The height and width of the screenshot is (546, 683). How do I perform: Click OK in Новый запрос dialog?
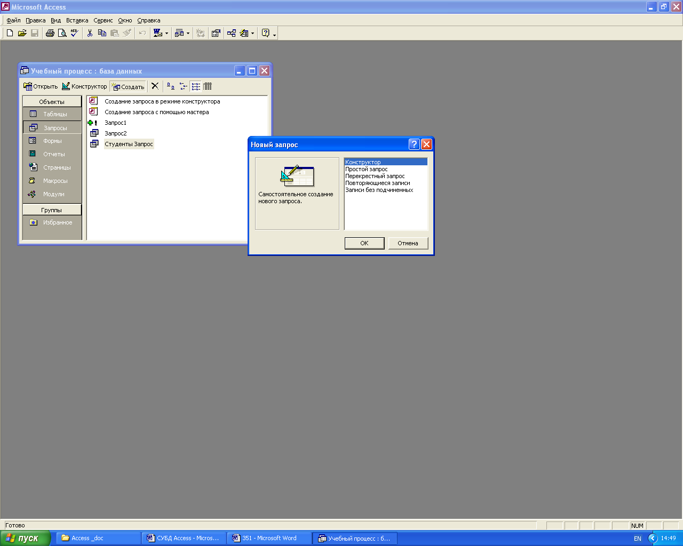[364, 243]
